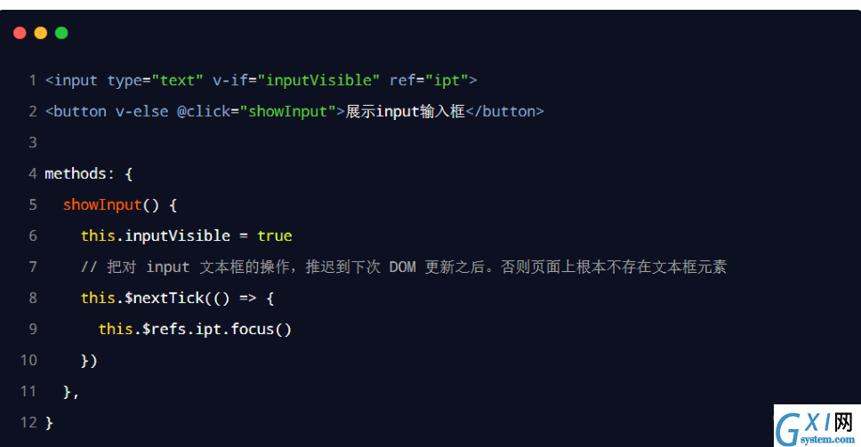Click line number 1
861x447 pixels.
[33, 81]
